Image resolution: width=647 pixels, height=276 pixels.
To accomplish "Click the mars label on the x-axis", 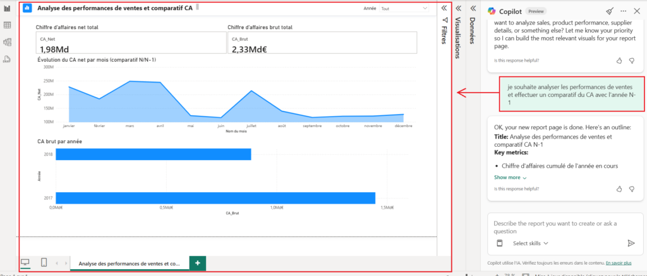I will (x=130, y=126).
